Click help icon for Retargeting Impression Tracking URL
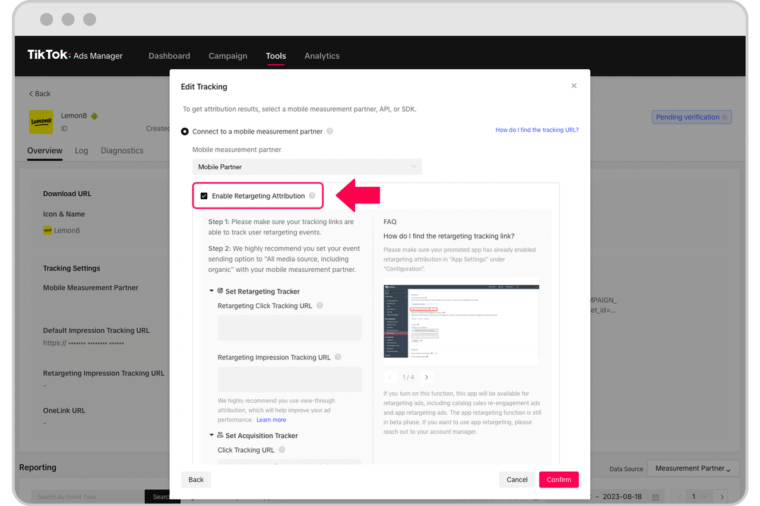Viewport: 760px width, 506px height. [338, 357]
